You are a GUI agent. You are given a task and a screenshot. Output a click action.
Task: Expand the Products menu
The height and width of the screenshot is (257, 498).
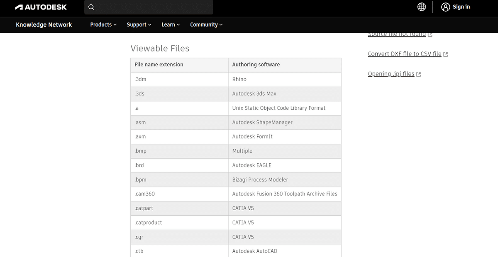pyautogui.click(x=103, y=24)
